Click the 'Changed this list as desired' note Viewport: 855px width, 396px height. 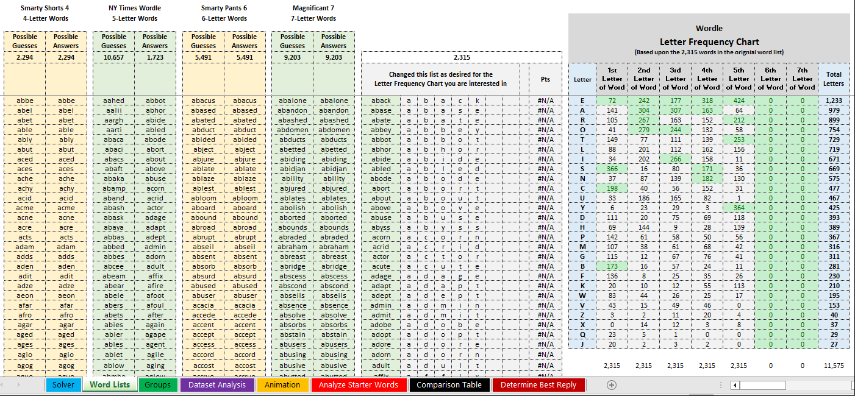pyautogui.click(x=440, y=79)
